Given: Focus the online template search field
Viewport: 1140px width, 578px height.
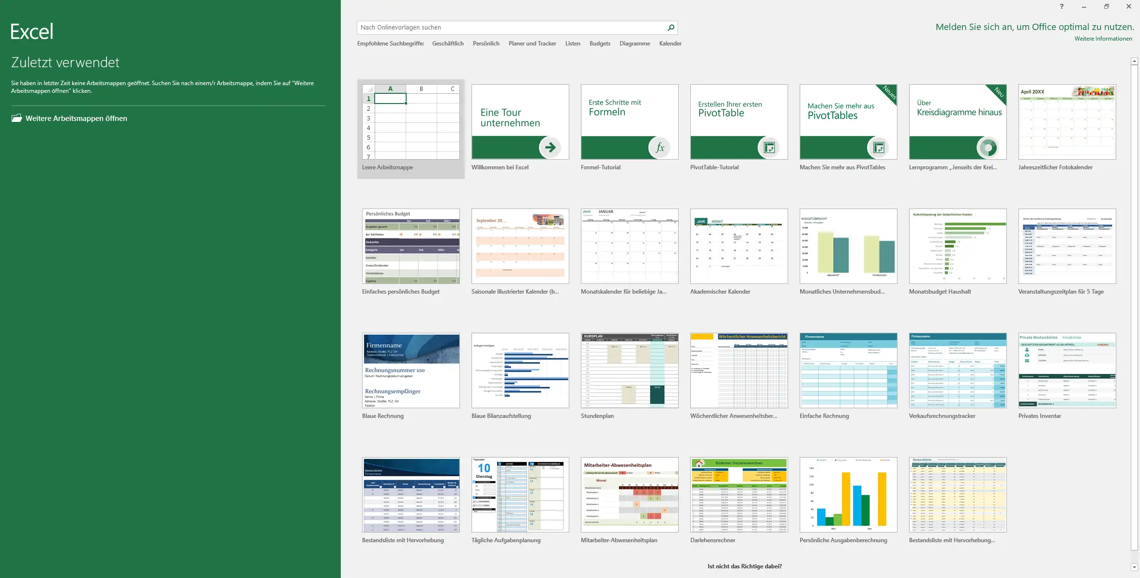Looking at the screenshot, I should pyautogui.click(x=508, y=28).
